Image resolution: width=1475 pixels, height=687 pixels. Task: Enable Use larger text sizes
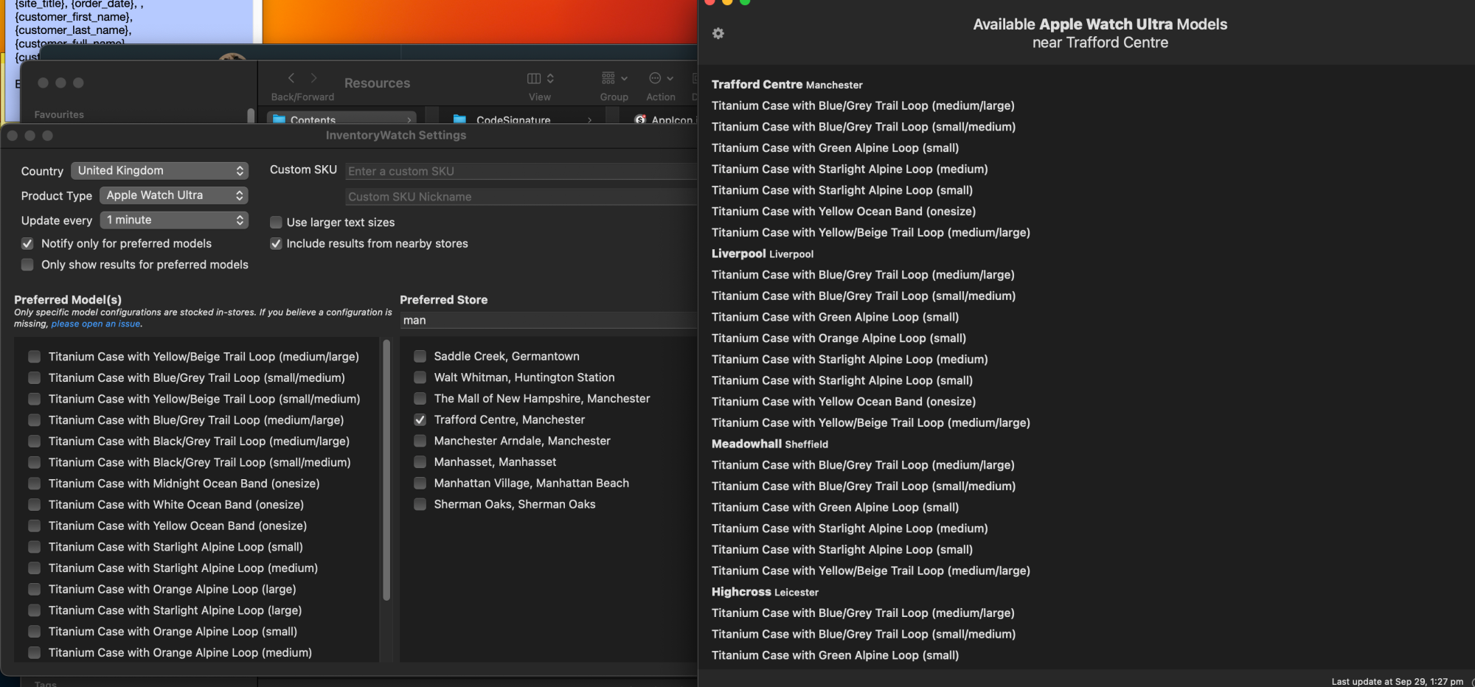[x=276, y=222]
